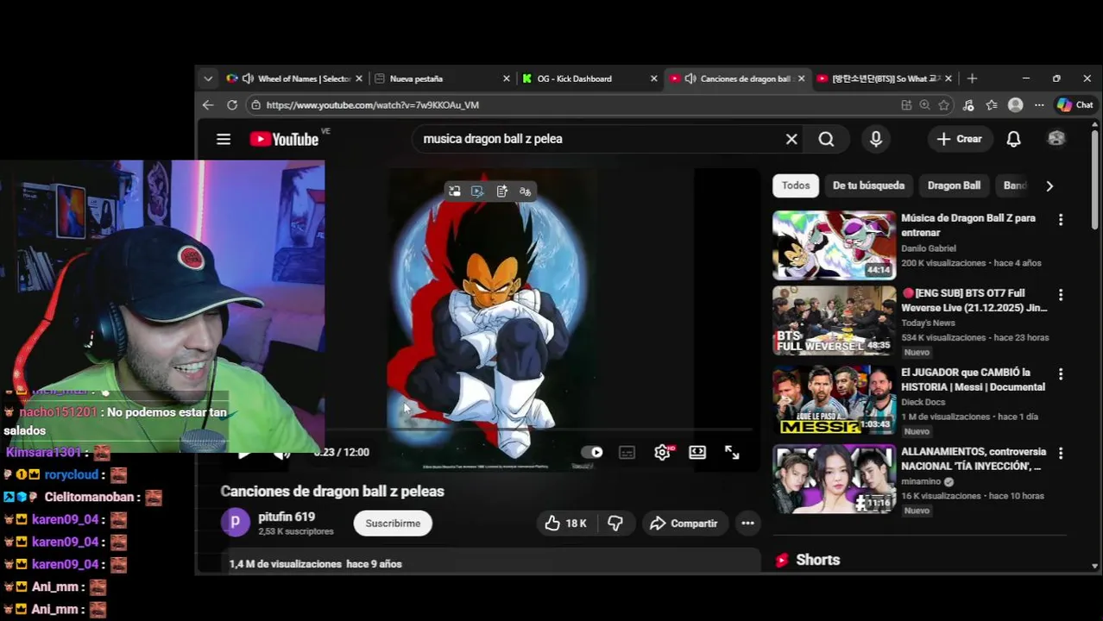1103x621 pixels.
Task: Click the Crear button
Action: click(x=959, y=139)
